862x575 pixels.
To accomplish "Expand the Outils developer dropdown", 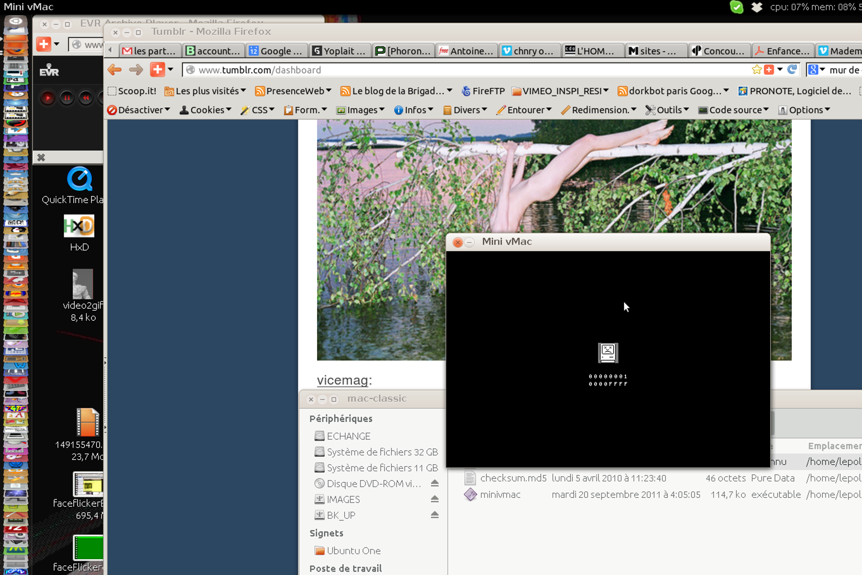I will pyautogui.click(x=667, y=110).
